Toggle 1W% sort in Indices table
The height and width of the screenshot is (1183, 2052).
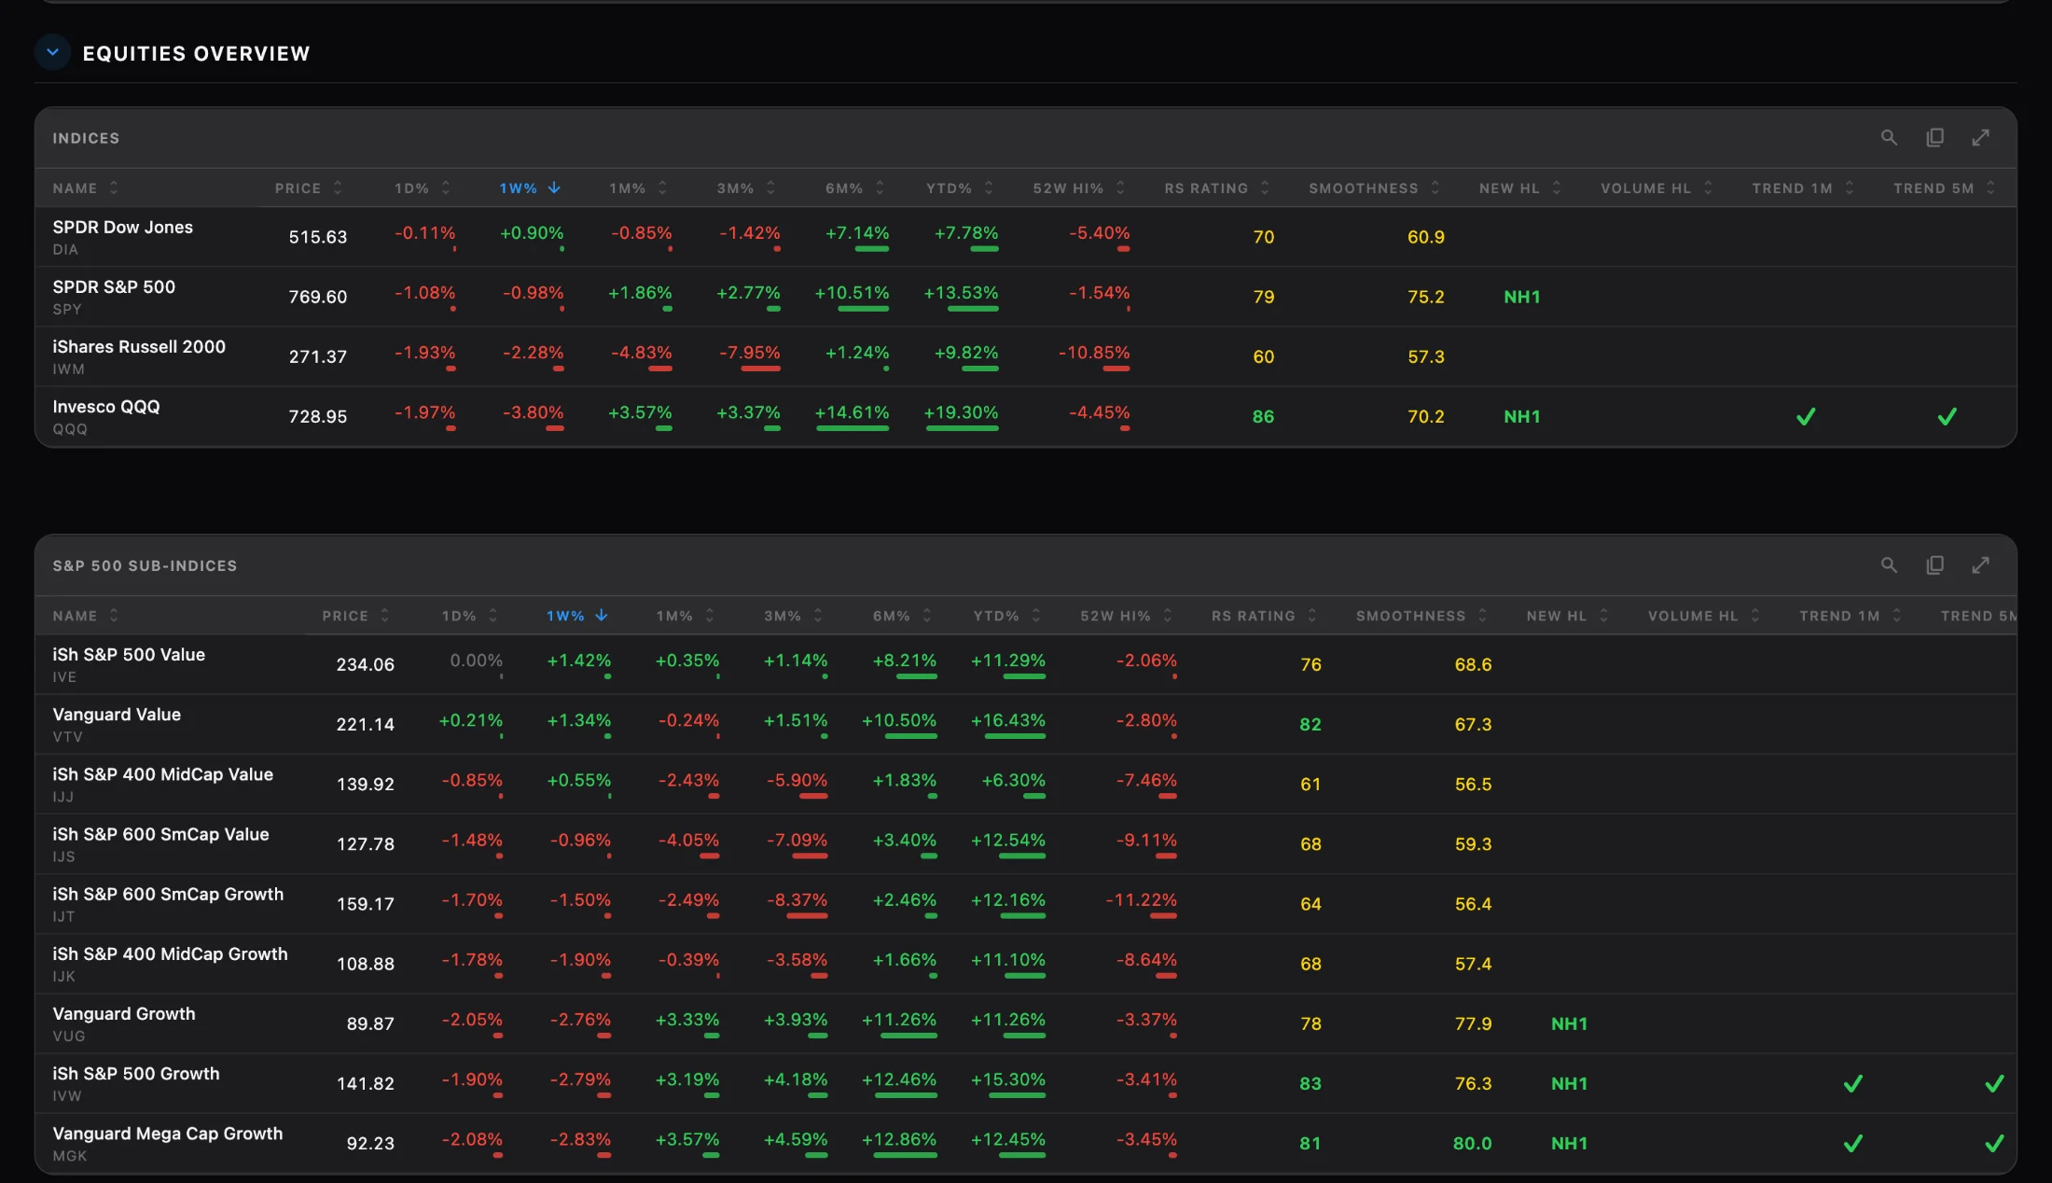coord(530,188)
